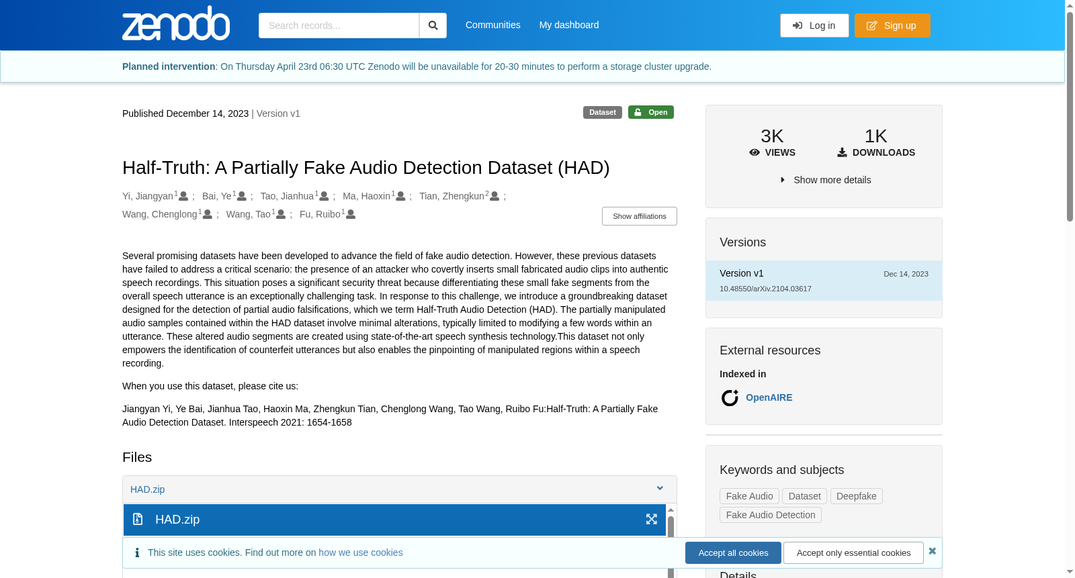The height and width of the screenshot is (578, 1075).
Task: Click the Dataset badge
Action: tap(603, 112)
